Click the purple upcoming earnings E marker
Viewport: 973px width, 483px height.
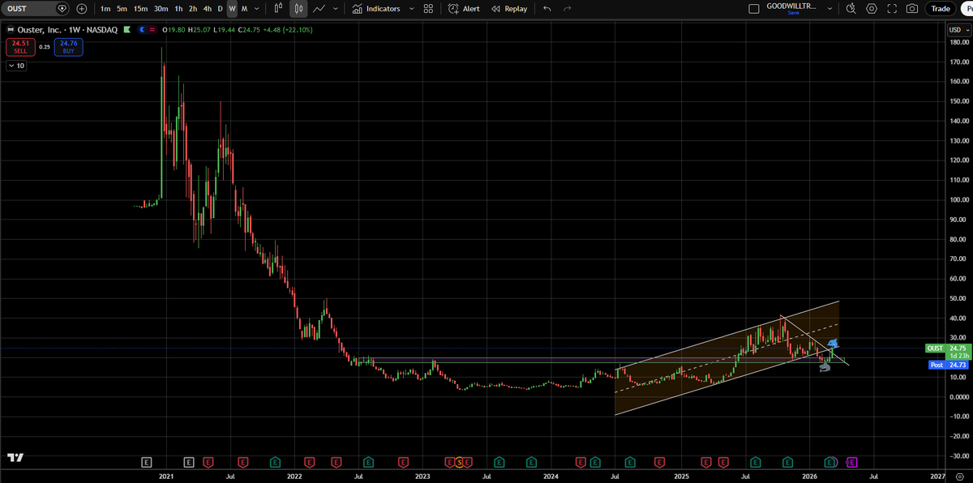[851, 462]
